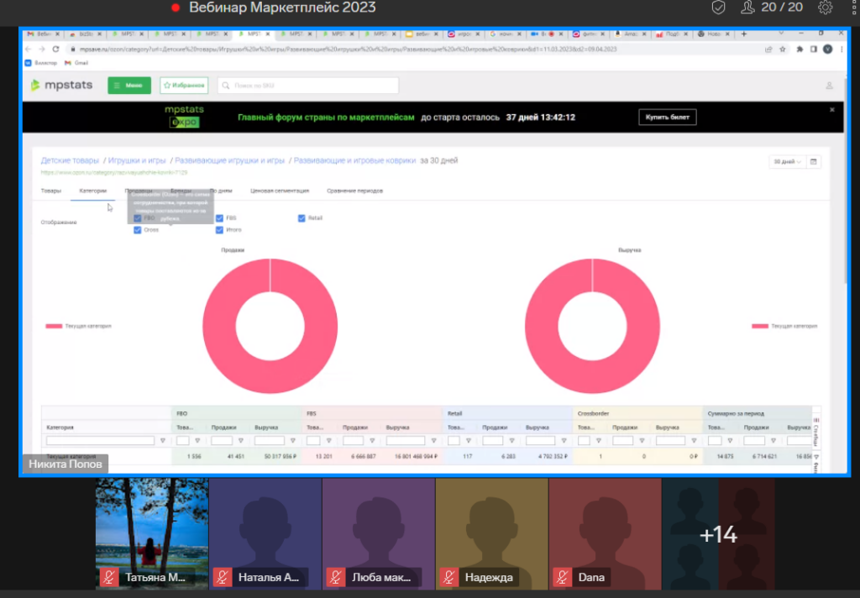
Task: Click the share page icon in address bar
Action: click(x=768, y=49)
